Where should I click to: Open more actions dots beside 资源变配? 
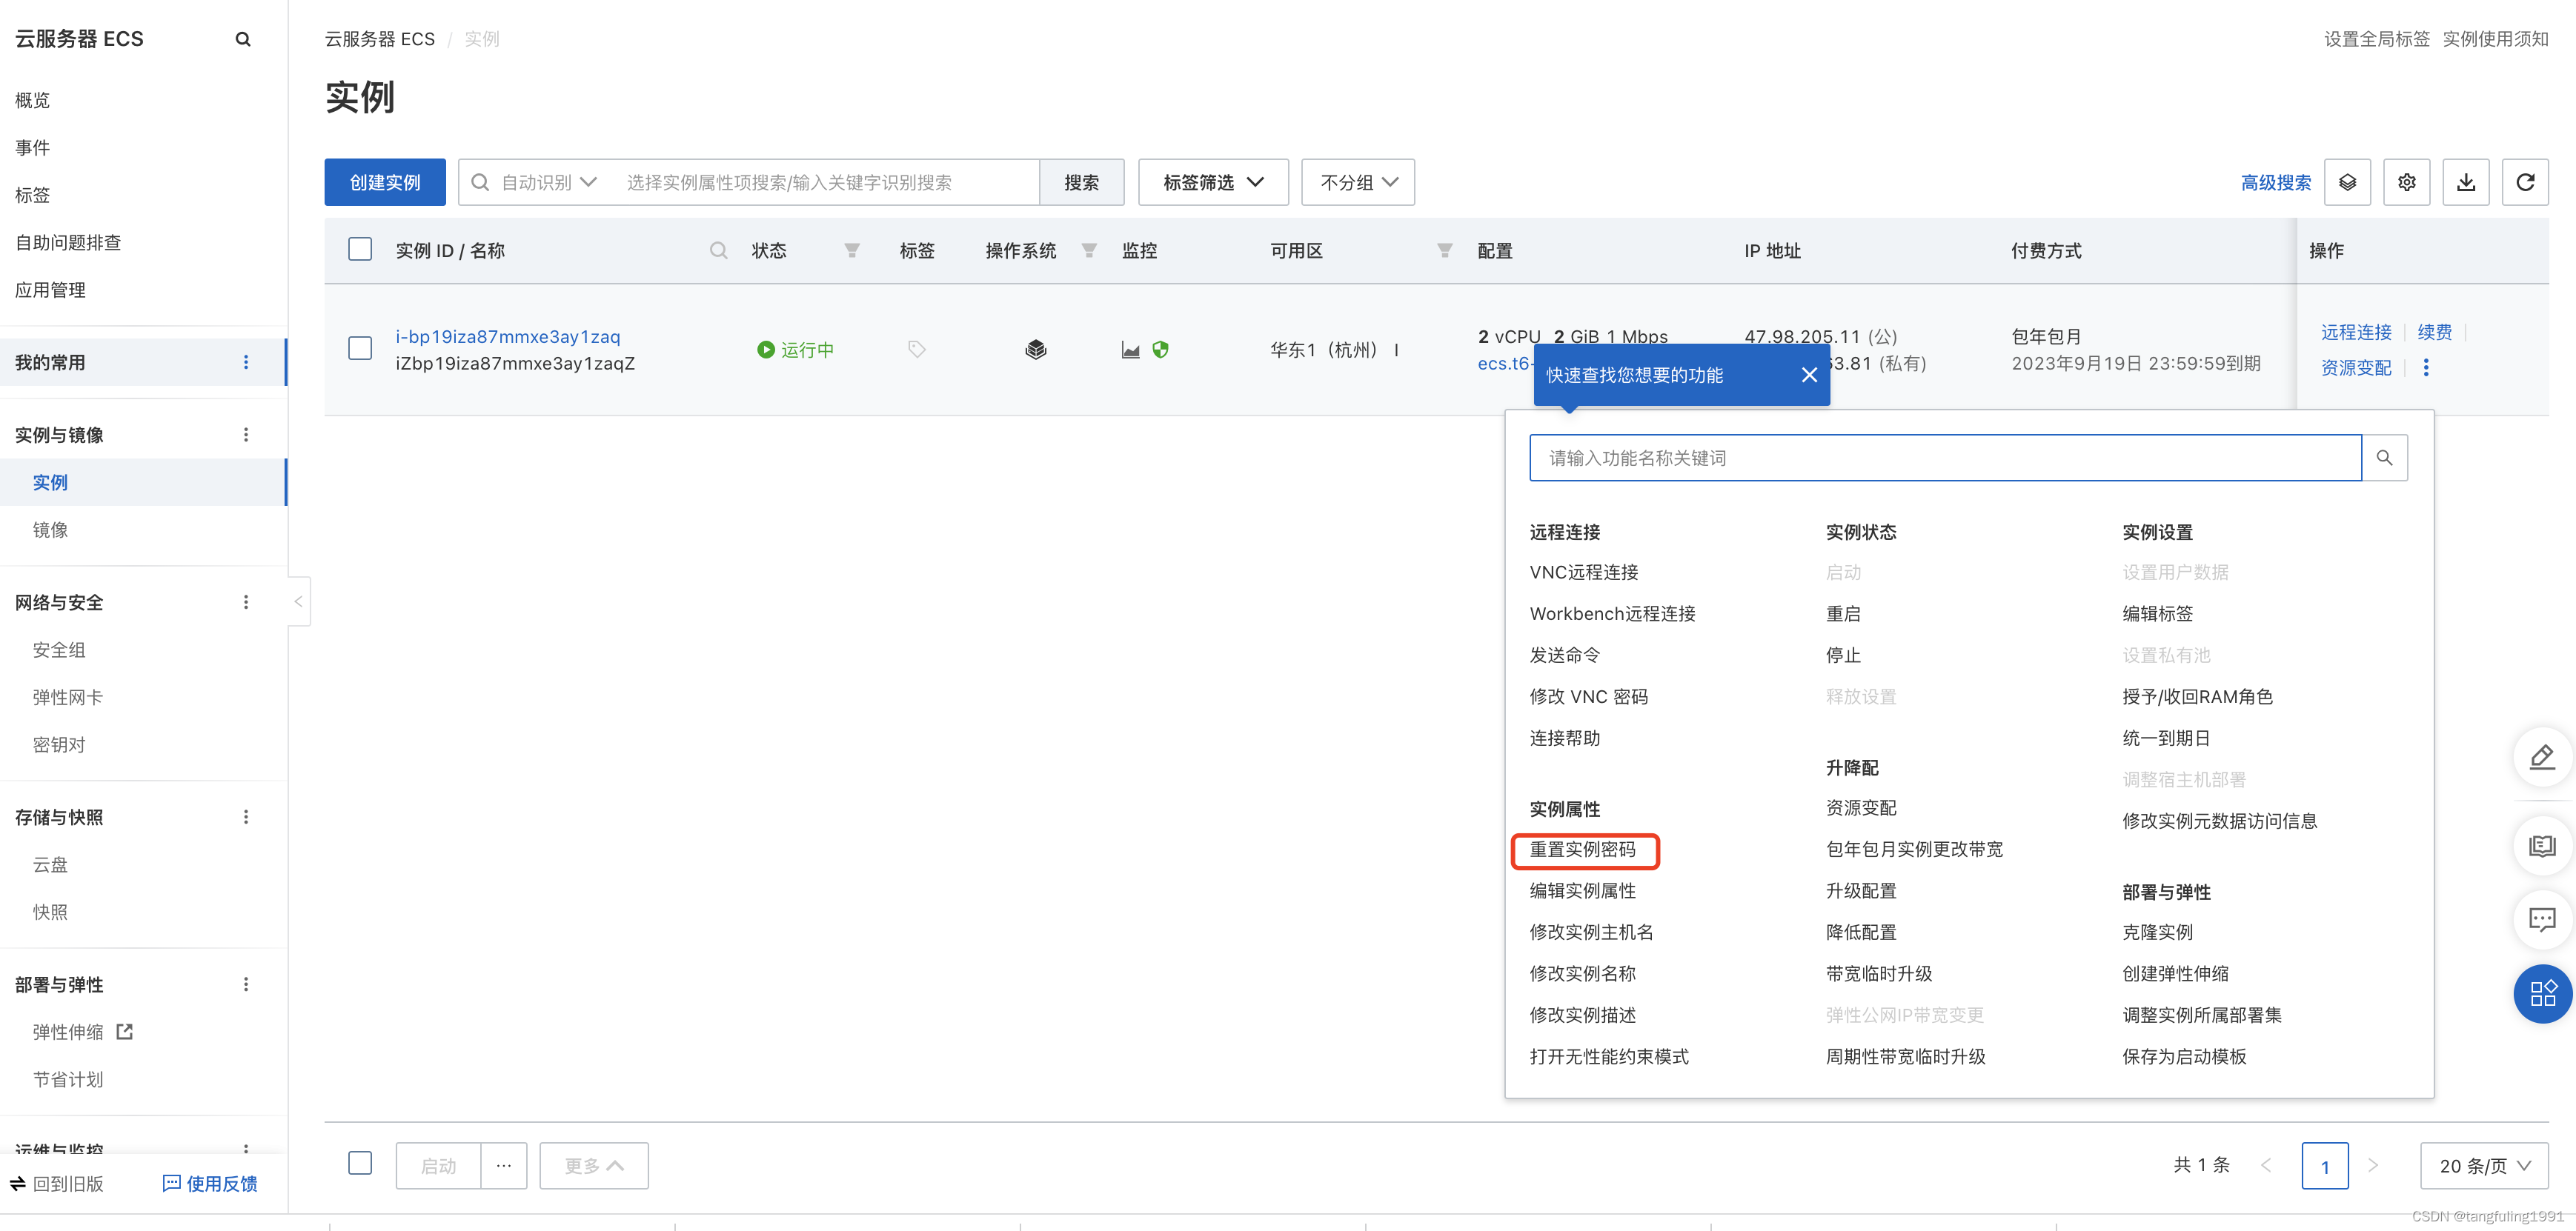click(2425, 367)
